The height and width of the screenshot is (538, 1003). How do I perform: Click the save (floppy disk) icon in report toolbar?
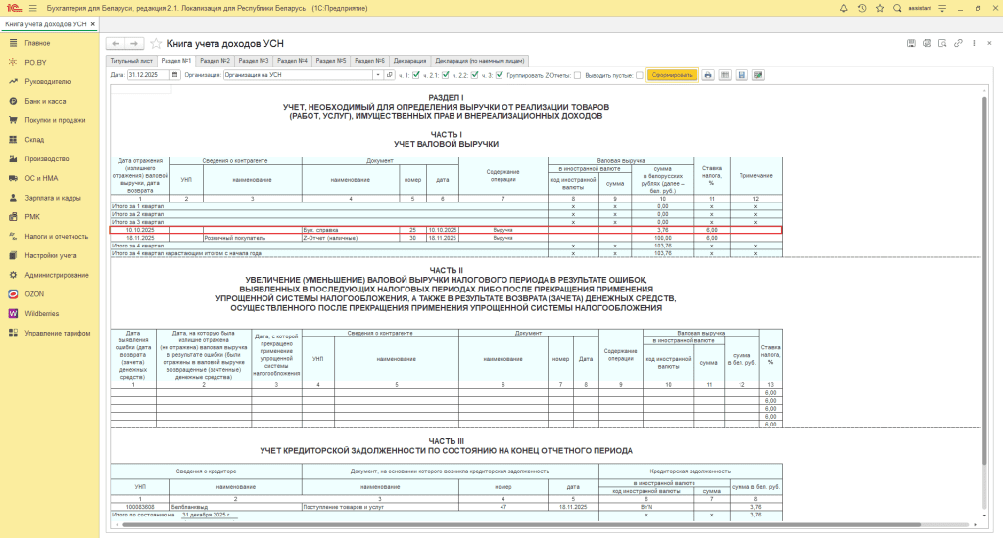point(741,75)
